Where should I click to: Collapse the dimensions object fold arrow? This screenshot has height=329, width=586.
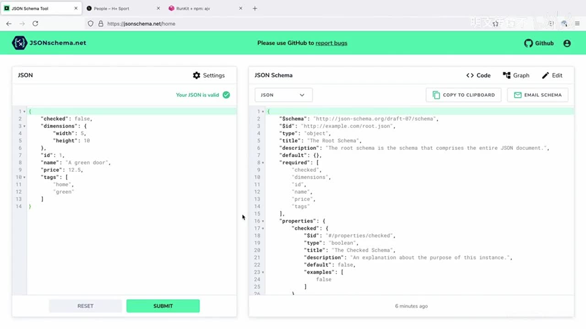[24, 126]
